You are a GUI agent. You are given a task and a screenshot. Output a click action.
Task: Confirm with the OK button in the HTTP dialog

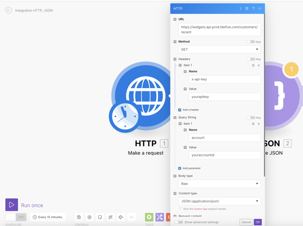tap(258, 222)
